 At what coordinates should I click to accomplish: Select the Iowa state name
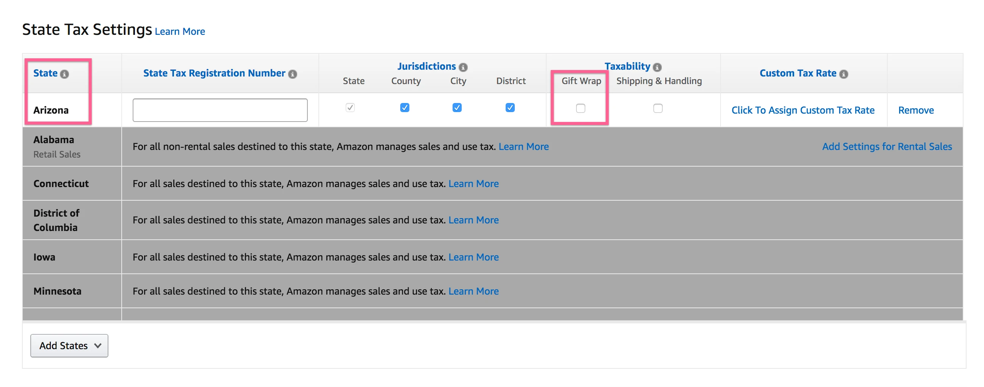(44, 257)
